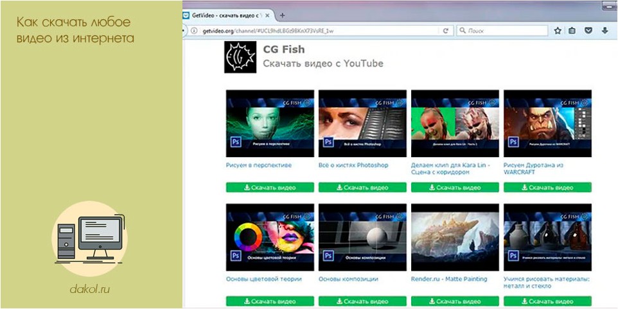The height and width of the screenshot is (309, 618).
Task: Click Скачать видео under Основы композиции
Action: coord(362,301)
